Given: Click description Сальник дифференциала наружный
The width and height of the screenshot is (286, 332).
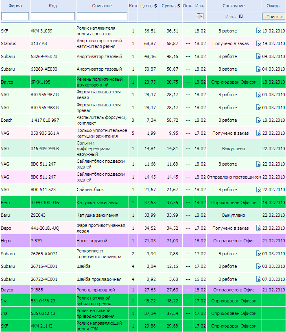Looking at the screenshot, I should point(94,149).
